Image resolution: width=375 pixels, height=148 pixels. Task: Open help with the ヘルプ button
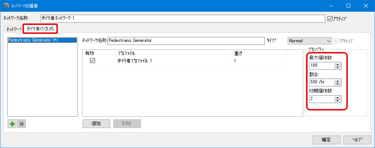[x=357, y=140]
